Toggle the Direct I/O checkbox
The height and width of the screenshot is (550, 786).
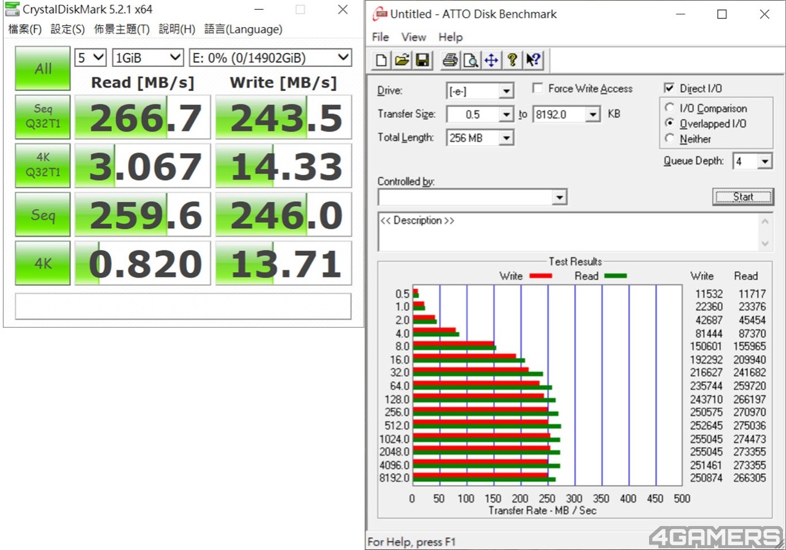669,88
